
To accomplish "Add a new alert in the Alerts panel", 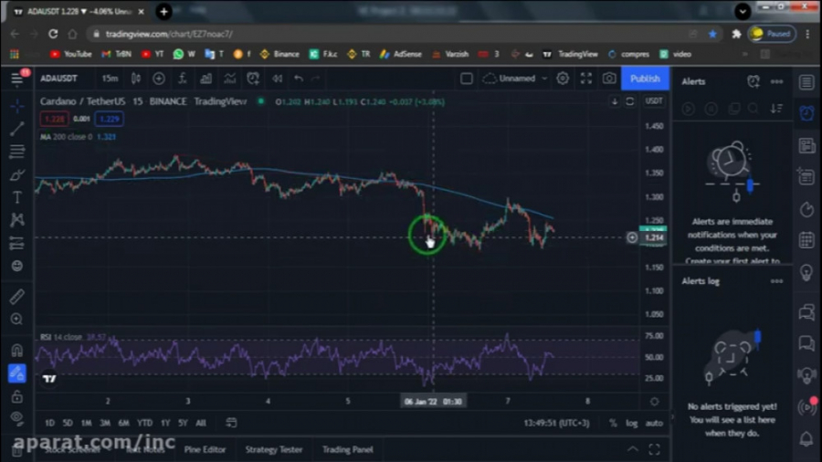I will 753,81.
